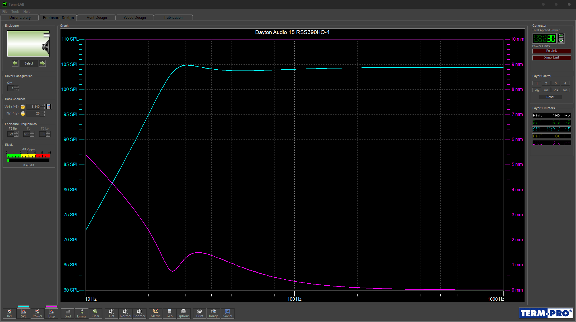Toggle the SPL curve button
The image size is (576, 322).
23,313
